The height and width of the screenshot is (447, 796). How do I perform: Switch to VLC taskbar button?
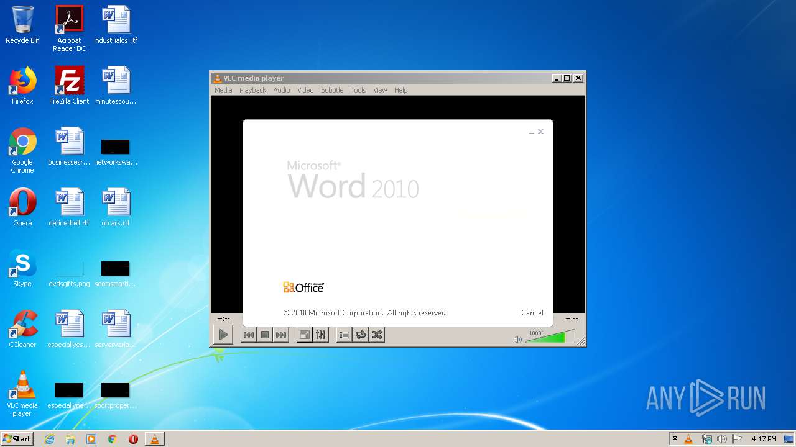[x=155, y=439]
